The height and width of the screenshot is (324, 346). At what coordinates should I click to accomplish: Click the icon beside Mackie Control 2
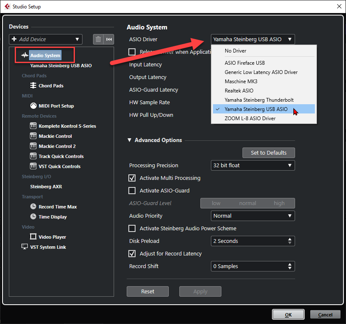point(33,146)
